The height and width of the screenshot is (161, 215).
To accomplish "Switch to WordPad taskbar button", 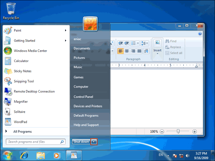I will [x=74, y=156].
